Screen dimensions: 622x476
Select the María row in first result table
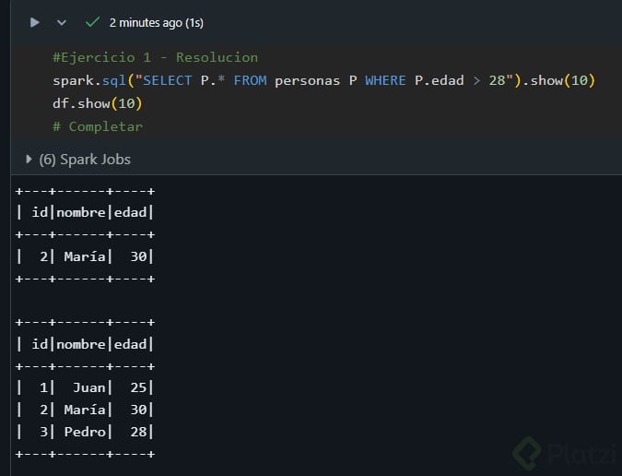85,256
